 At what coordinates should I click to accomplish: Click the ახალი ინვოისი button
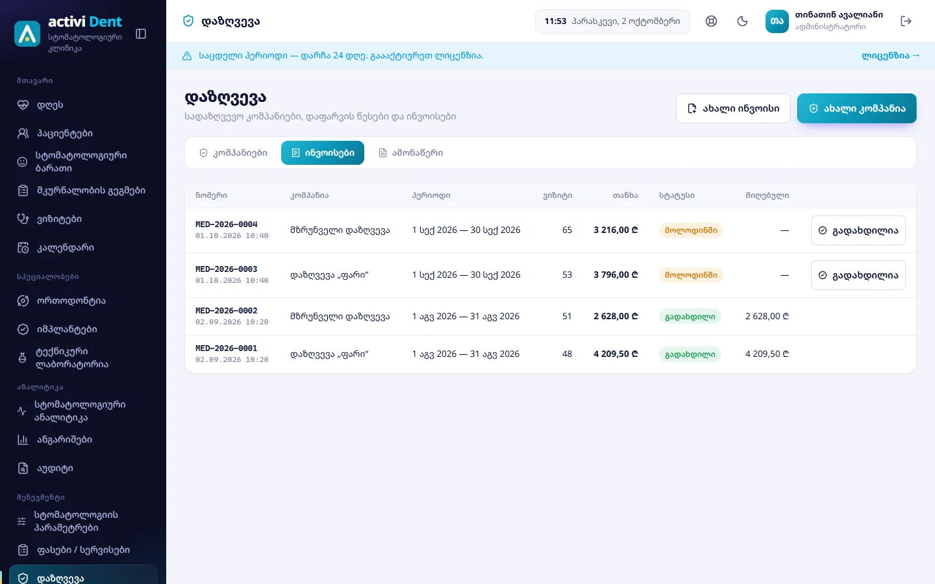(x=733, y=108)
